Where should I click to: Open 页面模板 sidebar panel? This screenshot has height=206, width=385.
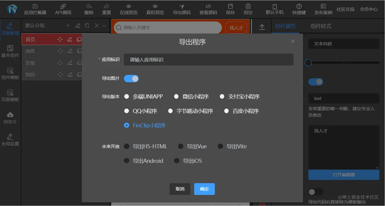[10, 95]
